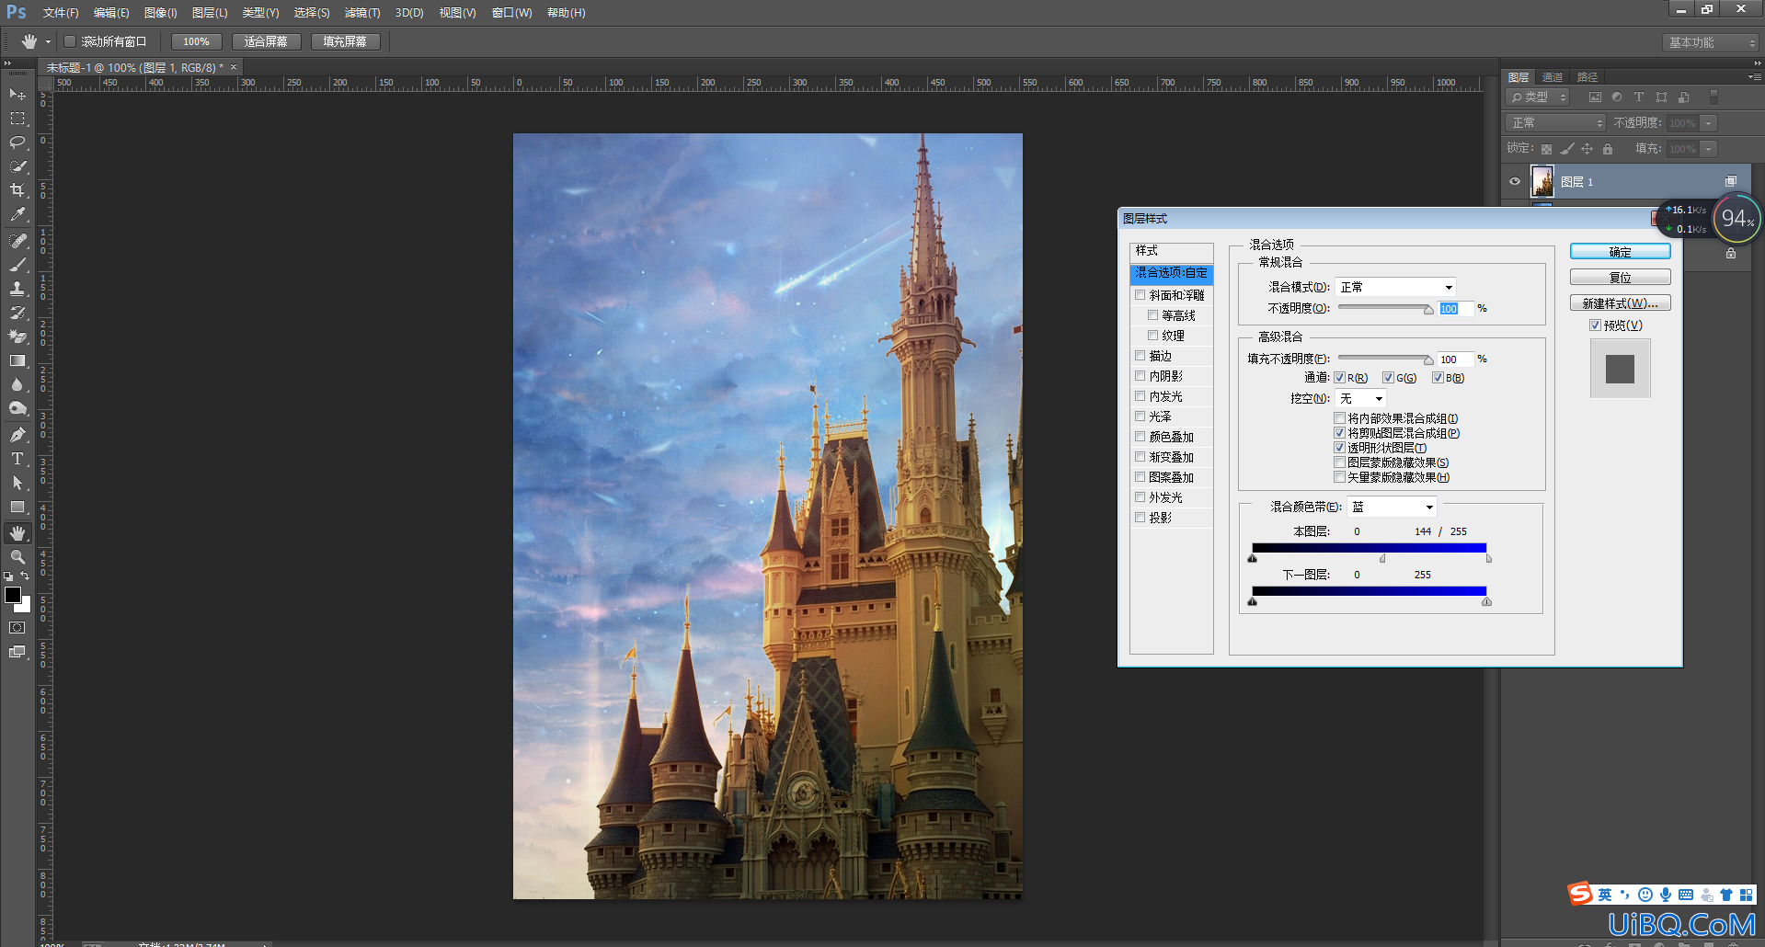Open the 类型 layer filter dropdown

pyautogui.click(x=1539, y=97)
